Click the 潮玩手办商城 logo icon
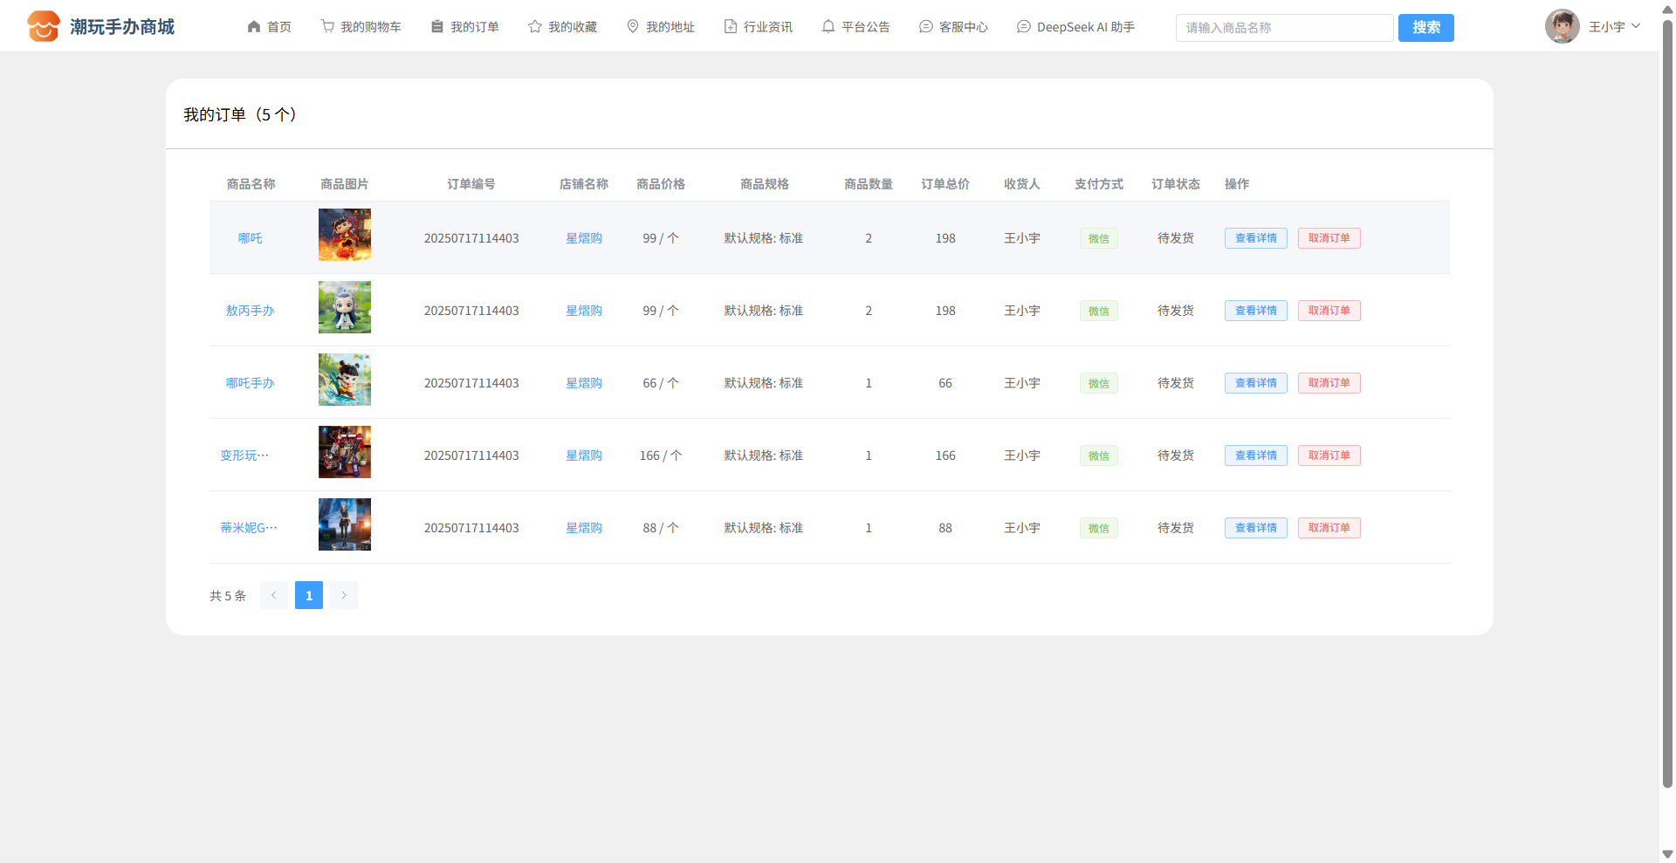The height and width of the screenshot is (863, 1676). pyautogui.click(x=43, y=26)
